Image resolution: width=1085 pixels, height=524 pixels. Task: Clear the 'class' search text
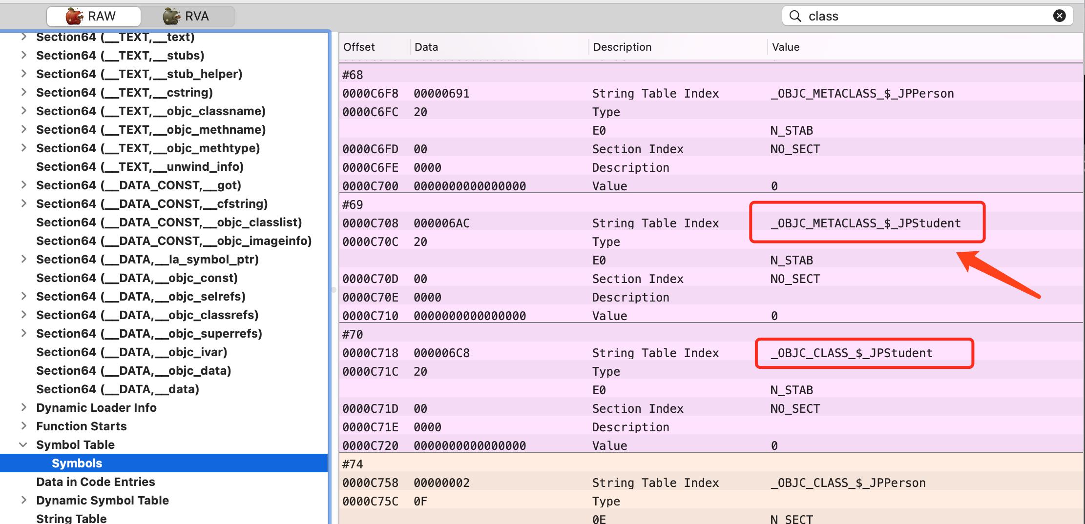[x=1059, y=16]
